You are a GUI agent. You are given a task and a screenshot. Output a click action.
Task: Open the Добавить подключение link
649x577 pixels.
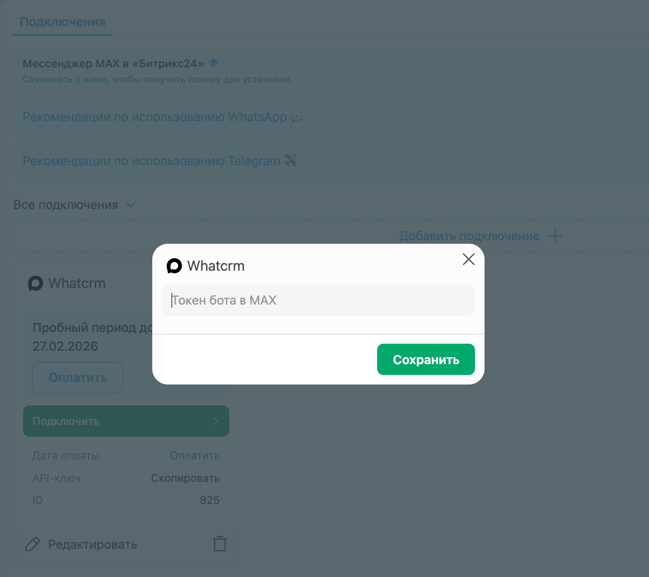point(469,236)
